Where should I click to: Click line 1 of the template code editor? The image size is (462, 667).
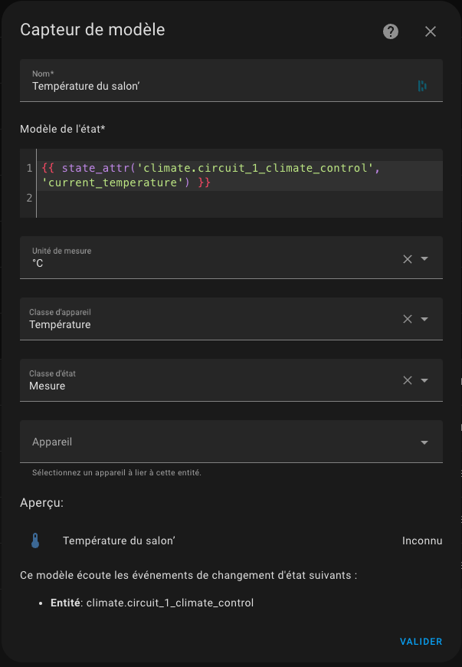[241, 176]
